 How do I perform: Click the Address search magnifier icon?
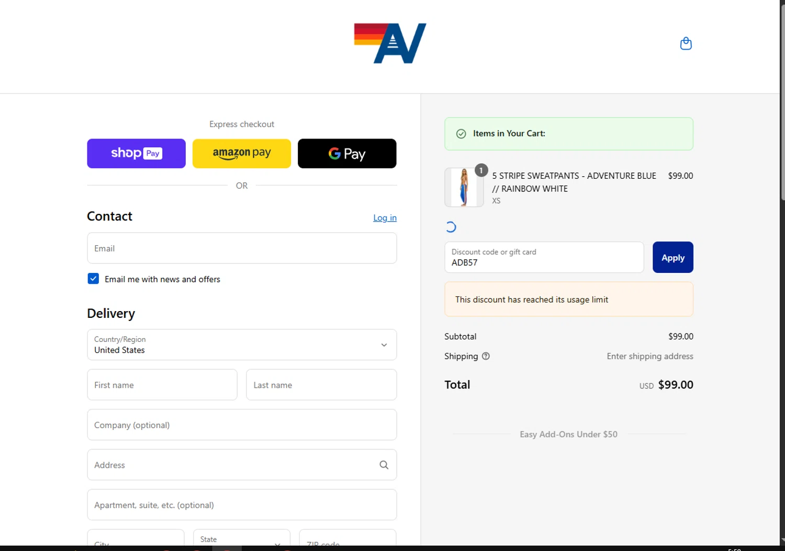[x=384, y=465]
